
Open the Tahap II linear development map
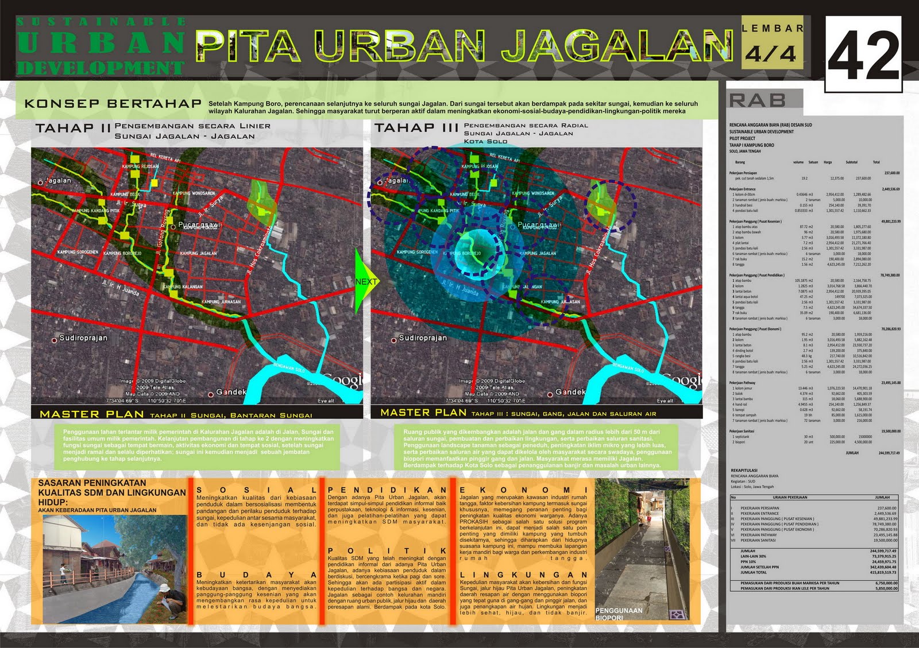[x=197, y=276]
